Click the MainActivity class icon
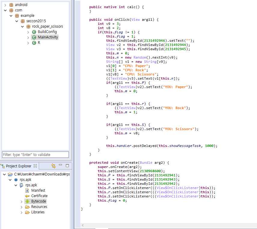 pos(34,37)
